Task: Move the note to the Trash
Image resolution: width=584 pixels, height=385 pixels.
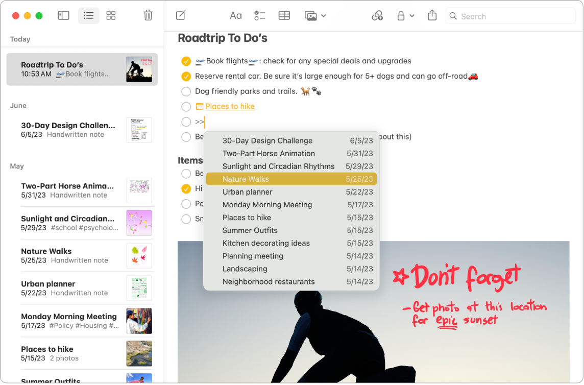Action: click(148, 15)
